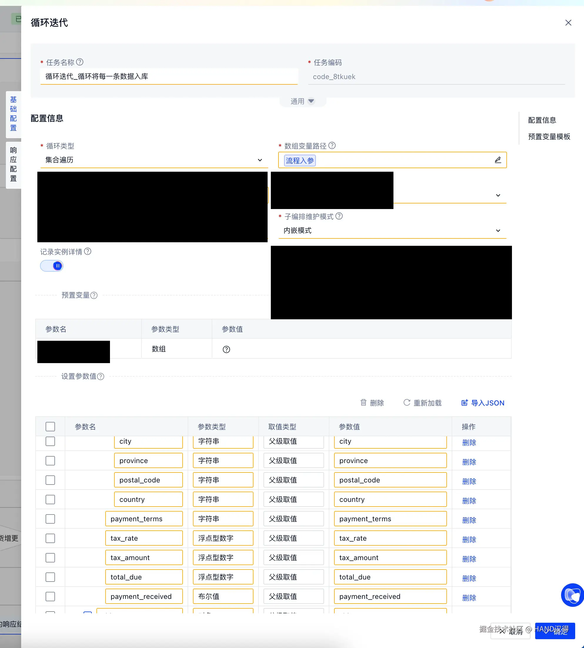Click the help icon beside 子编排维护模式
Viewport: 584px width, 648px height.
coord(339,216)
